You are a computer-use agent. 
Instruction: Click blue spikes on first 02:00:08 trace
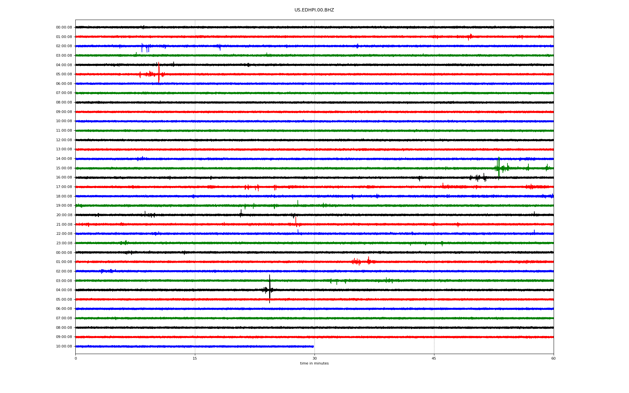(145, 47)
